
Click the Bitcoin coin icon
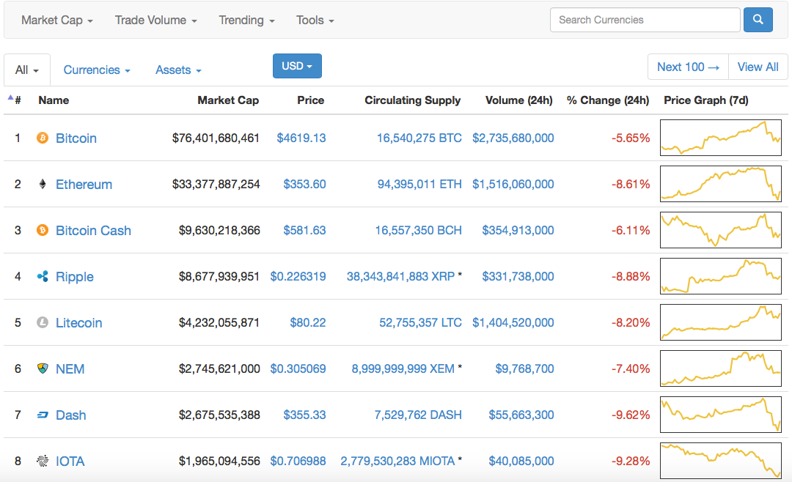pyautogui.click(x=43, y=138)
